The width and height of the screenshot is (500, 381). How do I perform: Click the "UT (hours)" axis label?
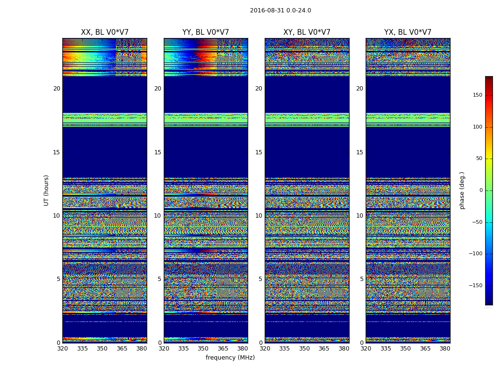tap(46, 190)
